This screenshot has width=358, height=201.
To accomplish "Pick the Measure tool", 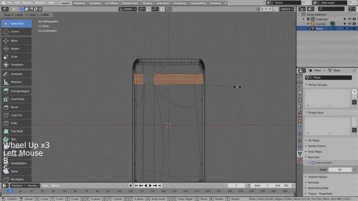I will (x=16, y=82).
